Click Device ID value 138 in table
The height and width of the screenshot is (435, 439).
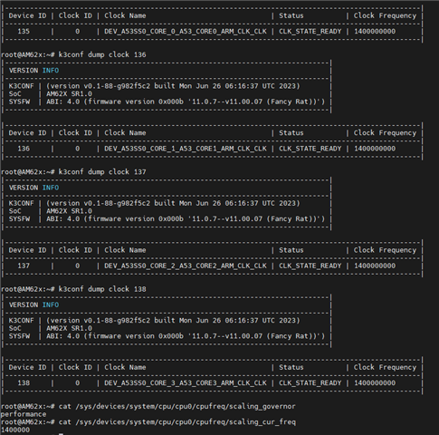[24, 383]
